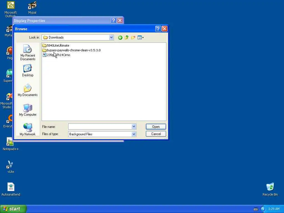Viewport: 284px width, 213px height.
Task: Select the Mypal desktop shortcut
Action: click(32, 7)
